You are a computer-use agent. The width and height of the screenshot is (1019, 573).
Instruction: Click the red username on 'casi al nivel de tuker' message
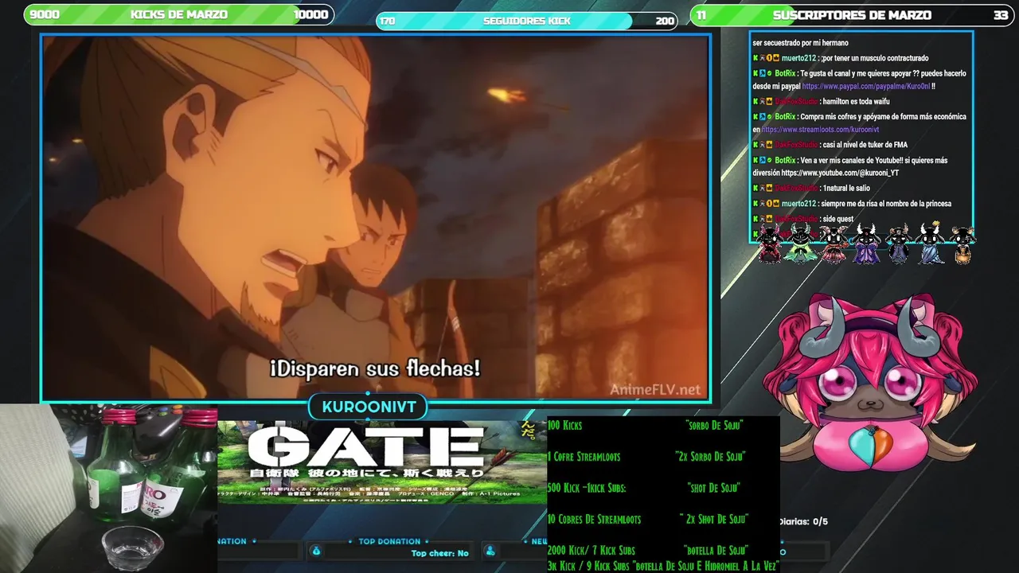pos(796,145)
